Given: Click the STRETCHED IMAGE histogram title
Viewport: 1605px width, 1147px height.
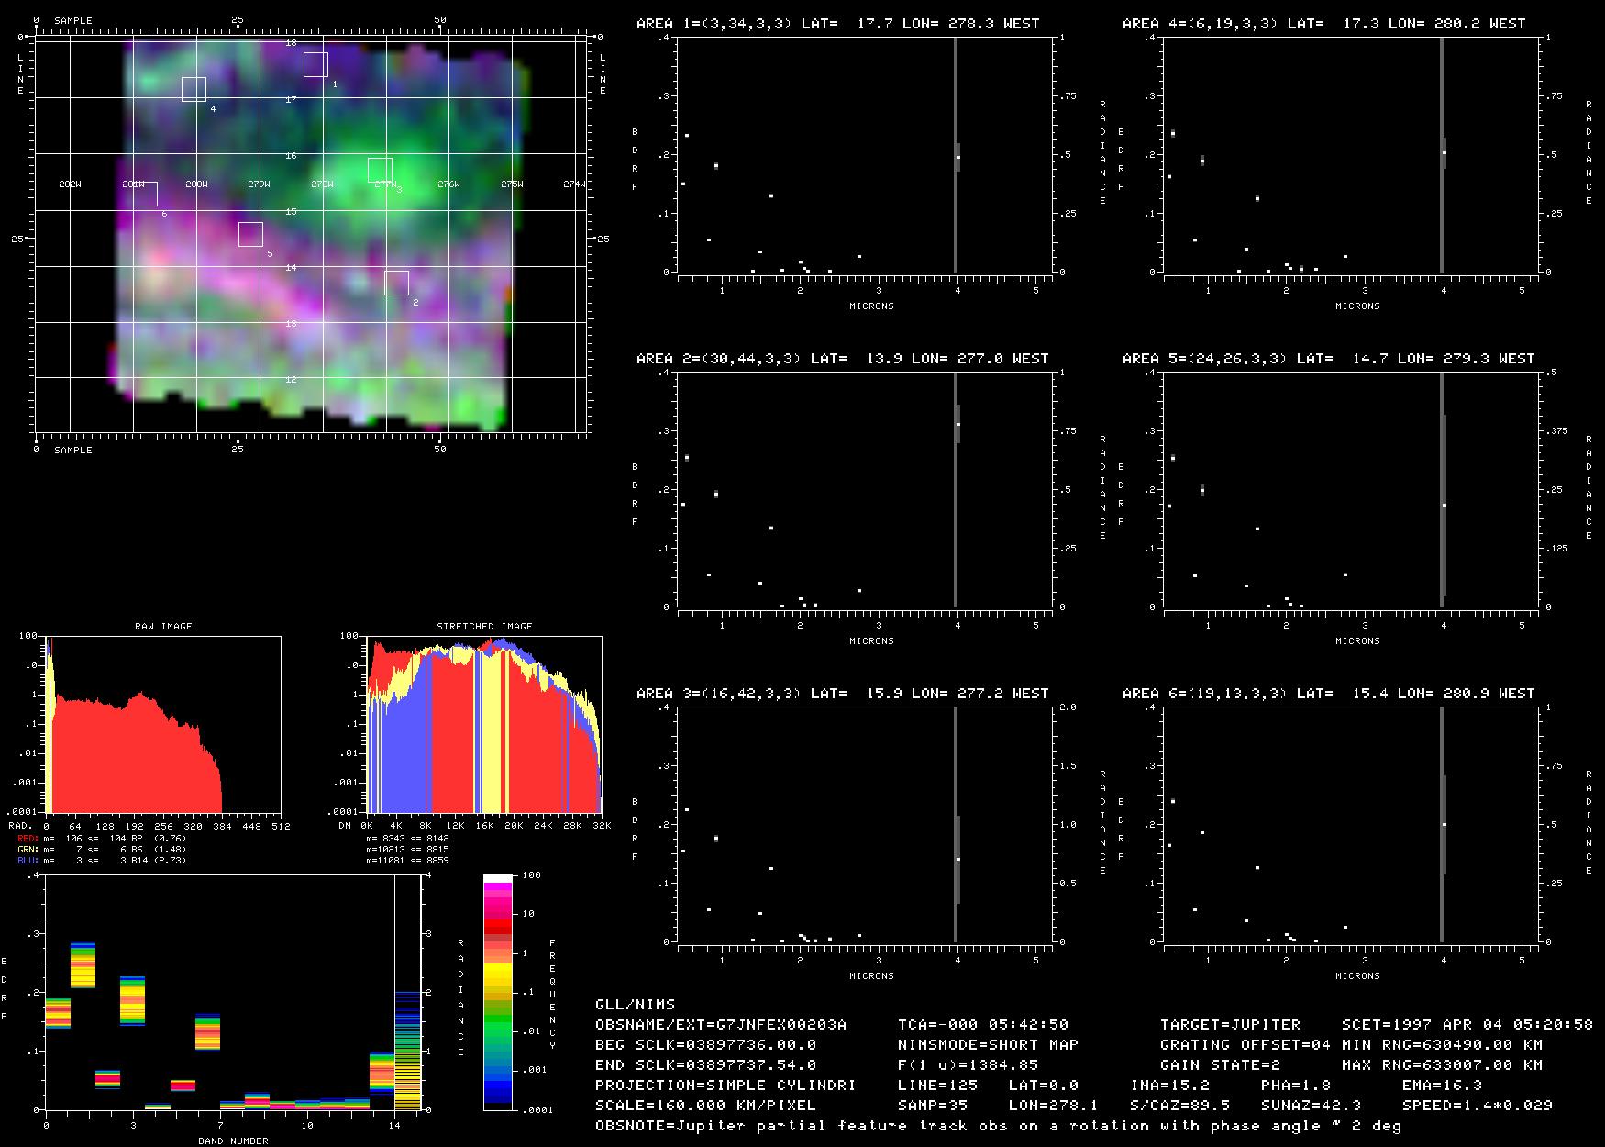Looking at the screenshot, I should tap(484, 626).
